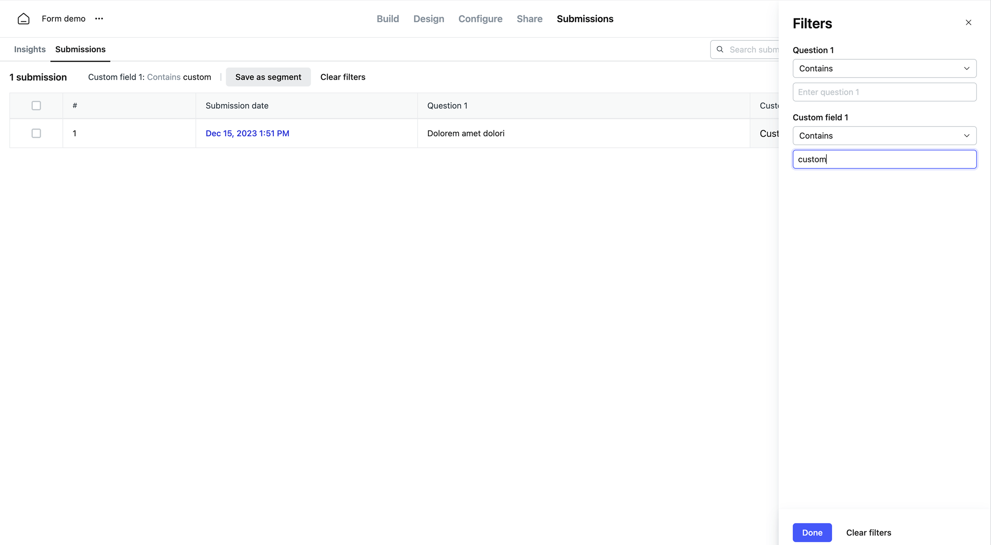Image resolution: width=991 pixels, height=545 pixels.
Task: Navigate to the Share tab
Action: (529, 19)
